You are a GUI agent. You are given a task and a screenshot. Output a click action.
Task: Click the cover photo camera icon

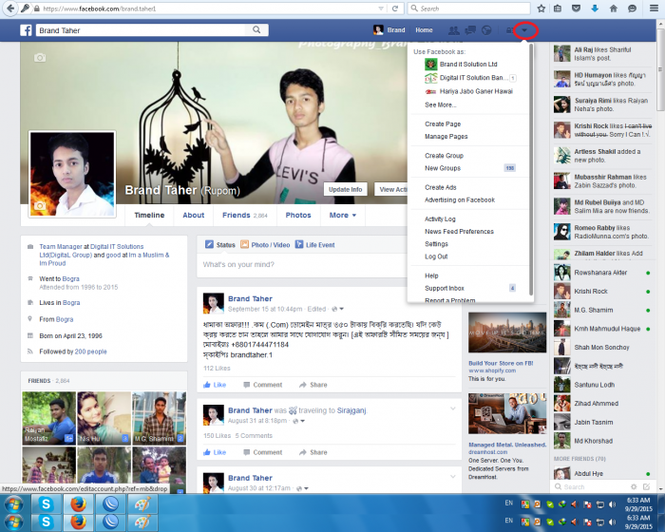tap(40, 58)
